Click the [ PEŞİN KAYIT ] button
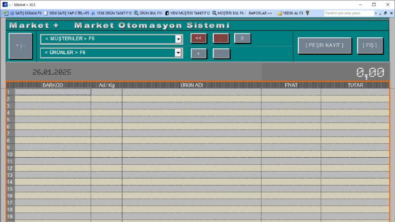This screenshot has height=222, width=395. [324, 46]
